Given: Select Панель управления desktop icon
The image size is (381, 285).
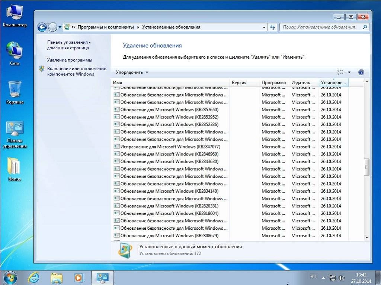Looking at the screenshot, I should 15,135.
